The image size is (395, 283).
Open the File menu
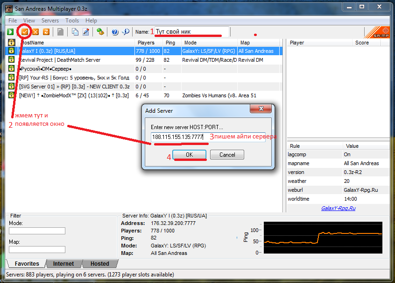[x=13, y=21]
